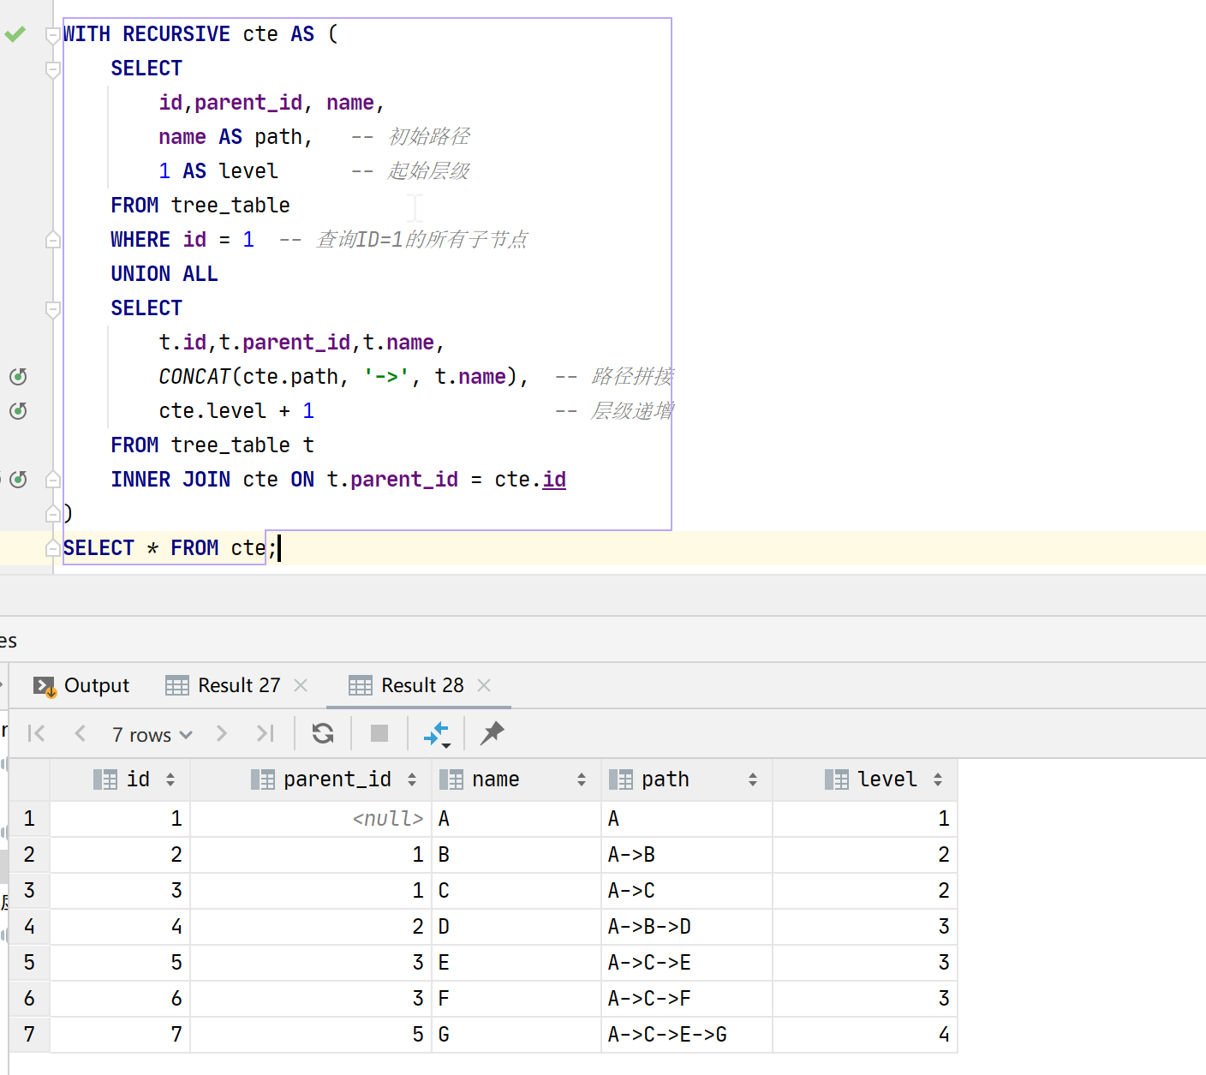Click recursive gutter icon beside CONCAT line
Screen dimensions: 1206x1075
click(18, 377)
